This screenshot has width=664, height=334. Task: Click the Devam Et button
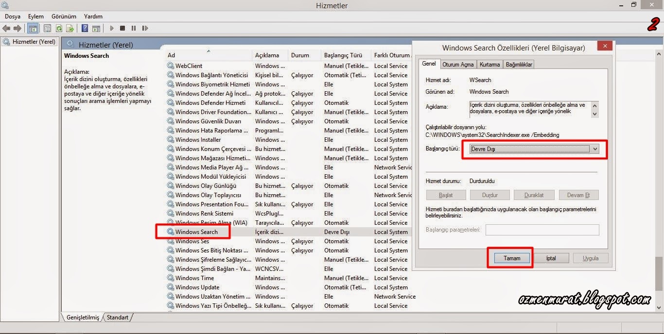pyautogui.click(x=578, y=195)
